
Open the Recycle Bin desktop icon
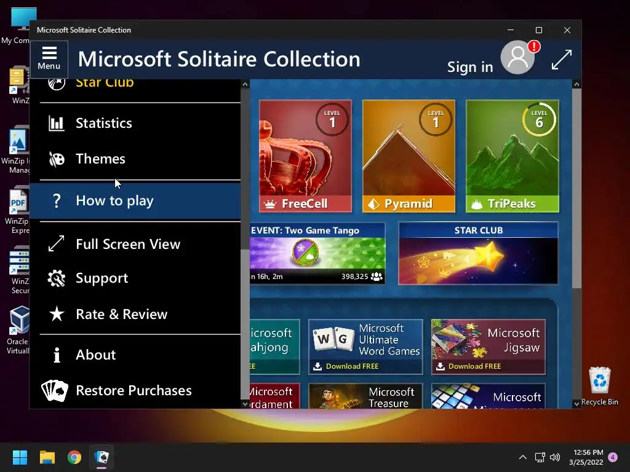[x=599, y=386]
